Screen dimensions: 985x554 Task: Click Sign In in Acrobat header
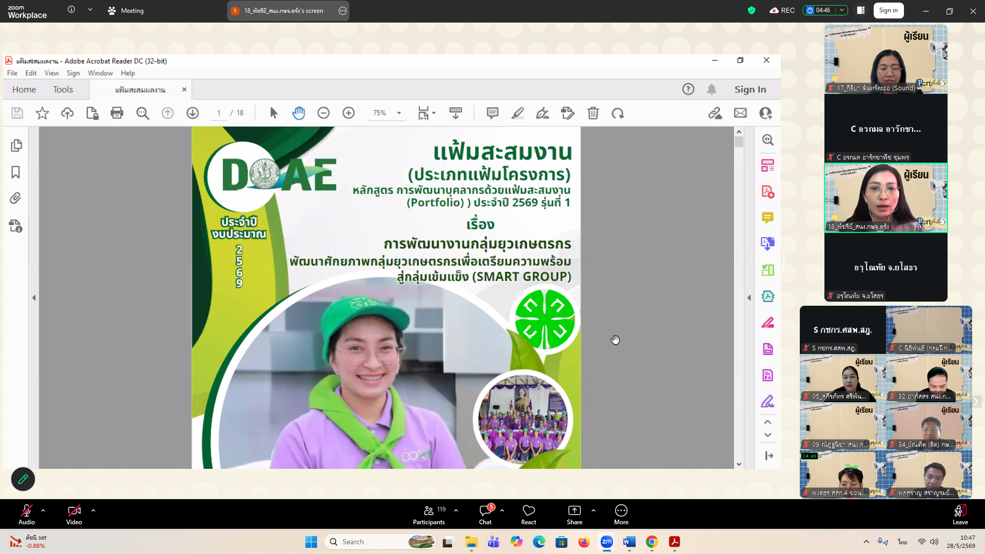click(750, 89)
